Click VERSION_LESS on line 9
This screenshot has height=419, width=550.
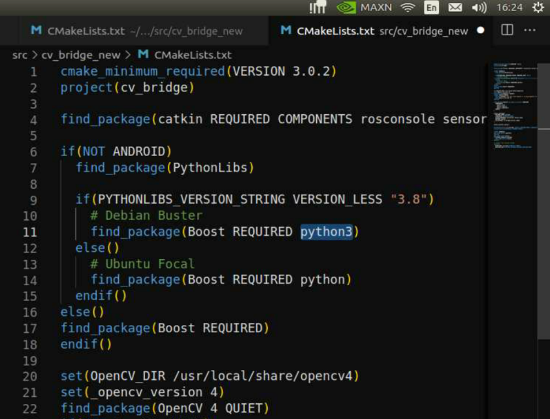pos(338,200)
